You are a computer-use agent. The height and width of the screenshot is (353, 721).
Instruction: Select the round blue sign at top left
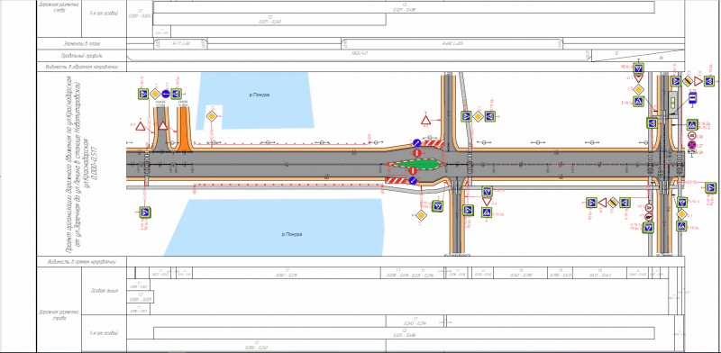(x=166, y=95)
